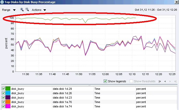
Task: Go to previous time range arrow
Action: tap(165, 81)
